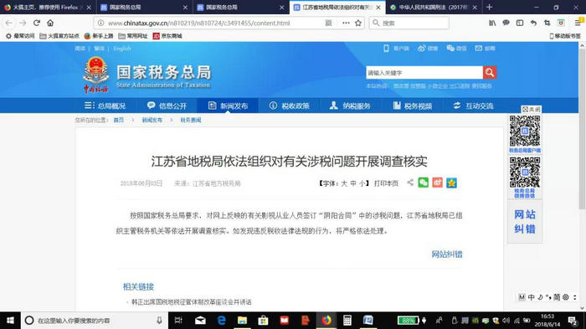Click the forward navigation arrow
The width and height of the screenshot is (586, 329).
pyautogui.click(x=23, y=23)
